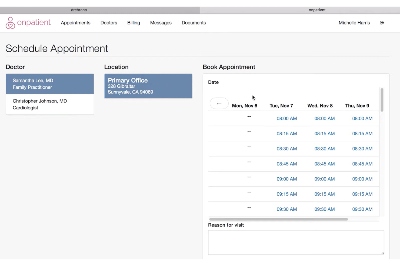Click the Tue, Nov 7 column header
This screenshot has height=266, width=400.
click(281, 106)
